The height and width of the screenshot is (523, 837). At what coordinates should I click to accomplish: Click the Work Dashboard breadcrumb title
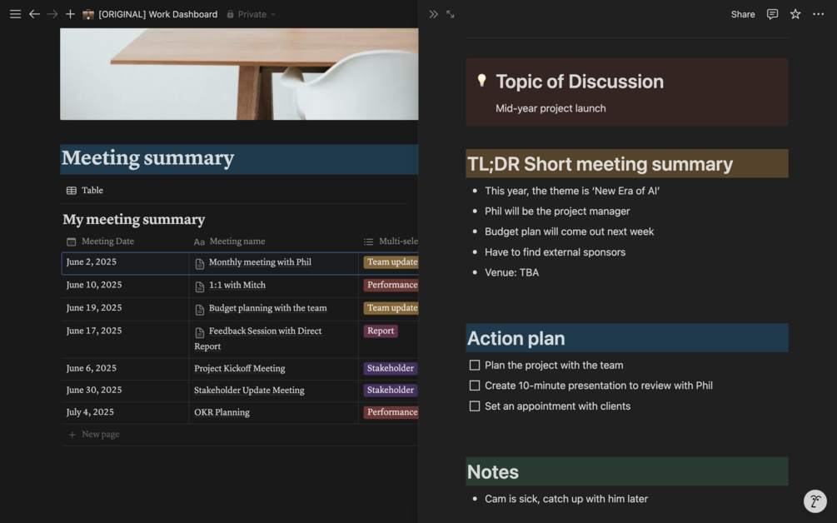click(157, 14)
